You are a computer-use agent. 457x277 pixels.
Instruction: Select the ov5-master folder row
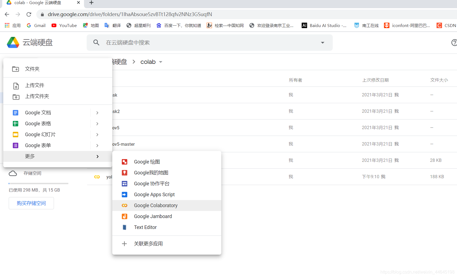(272, 144)
